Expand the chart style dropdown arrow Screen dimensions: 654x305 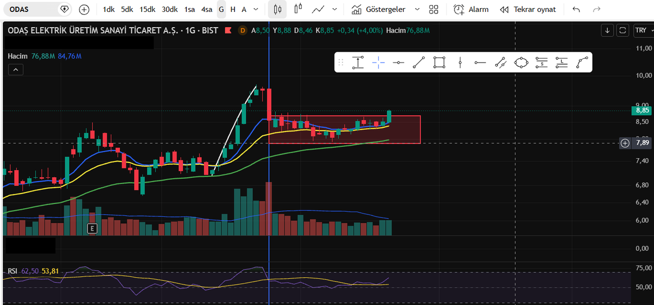pyautogui.click(x=334, y=9)
